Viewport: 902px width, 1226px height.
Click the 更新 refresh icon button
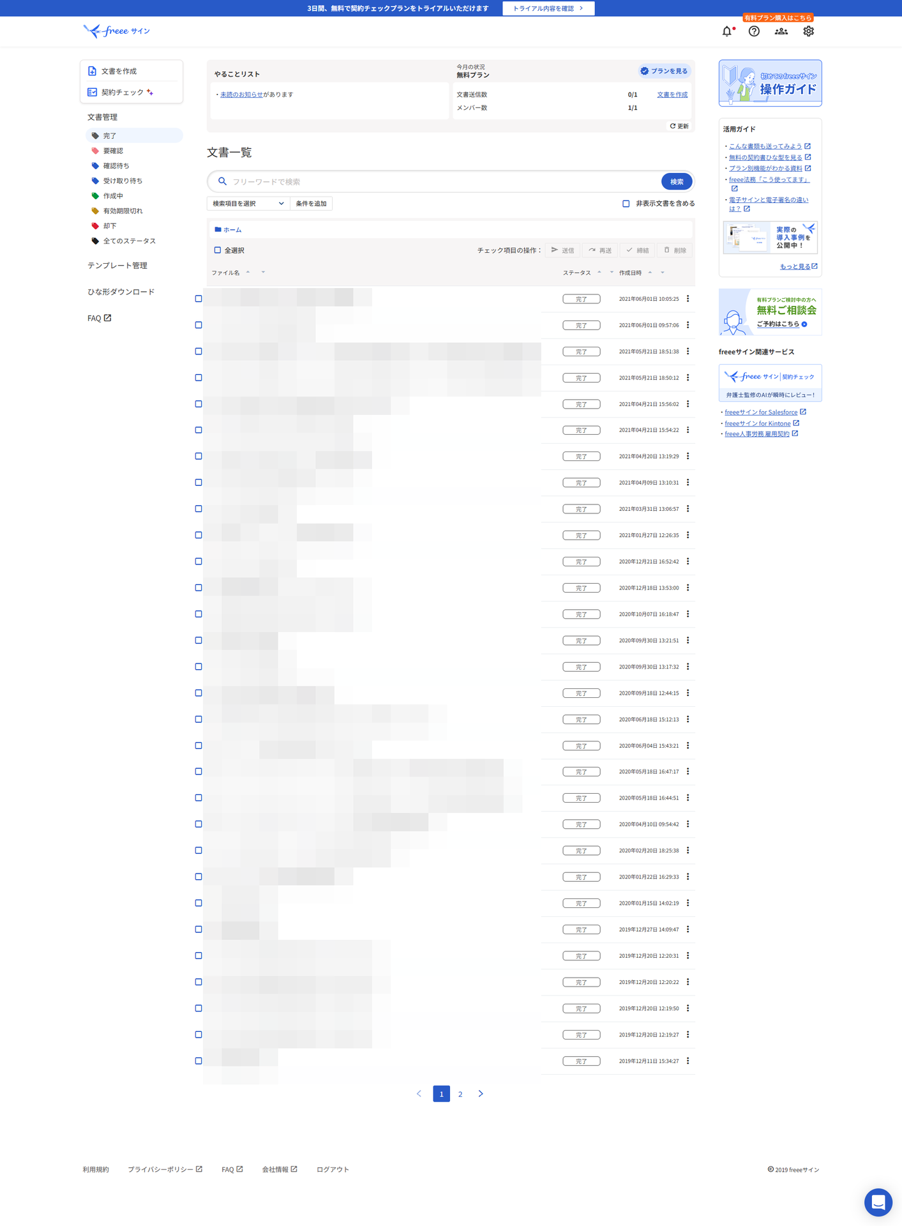coord(679,126)
